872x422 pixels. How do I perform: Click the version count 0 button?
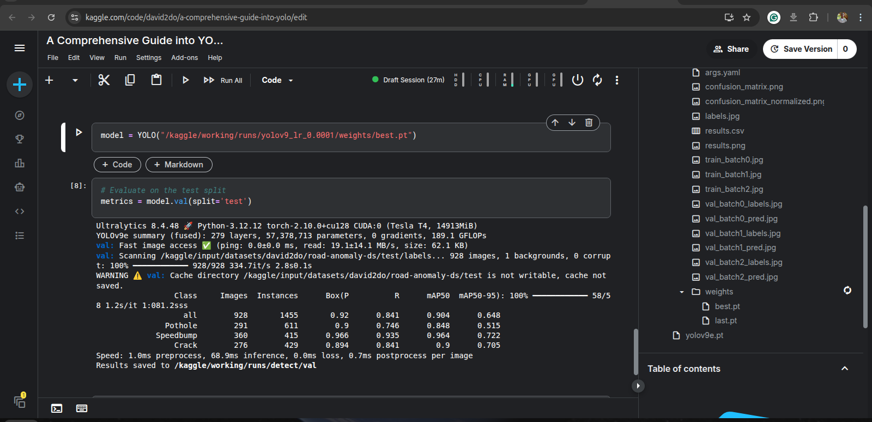click(846, 49)
